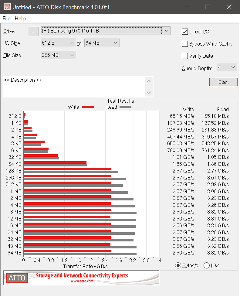This screenshot has width=240, height=297.
Task: Click the description scrollbar down arrow
Action: [x=149, y=93]
